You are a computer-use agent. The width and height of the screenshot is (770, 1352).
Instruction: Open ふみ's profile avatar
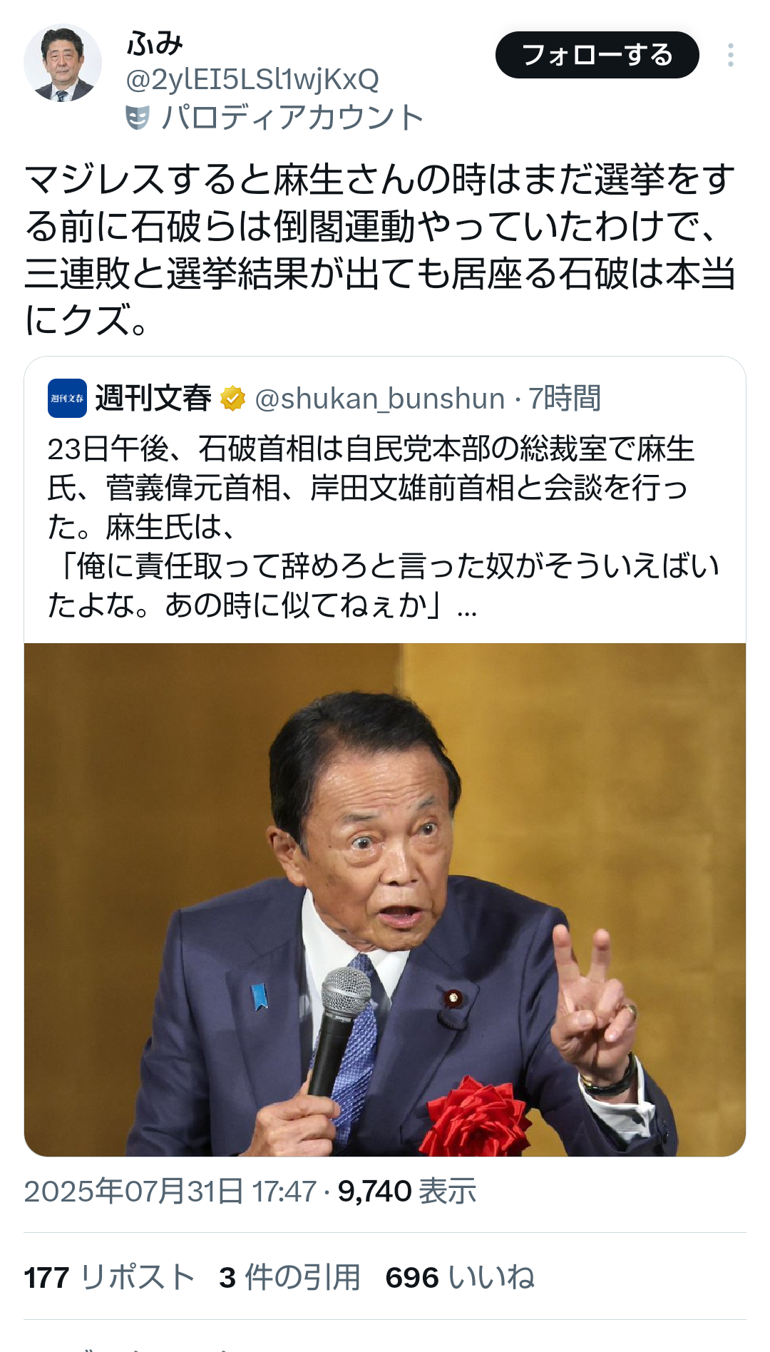[x=63, y=63]
